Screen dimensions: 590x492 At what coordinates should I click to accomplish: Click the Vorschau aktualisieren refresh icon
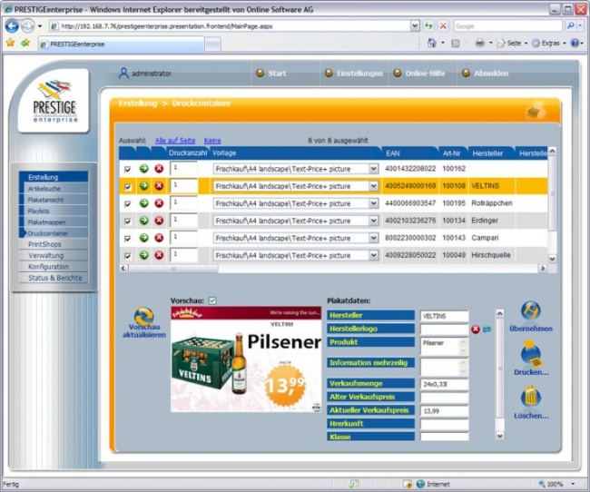pyautogui.click(x=144, y=317)
